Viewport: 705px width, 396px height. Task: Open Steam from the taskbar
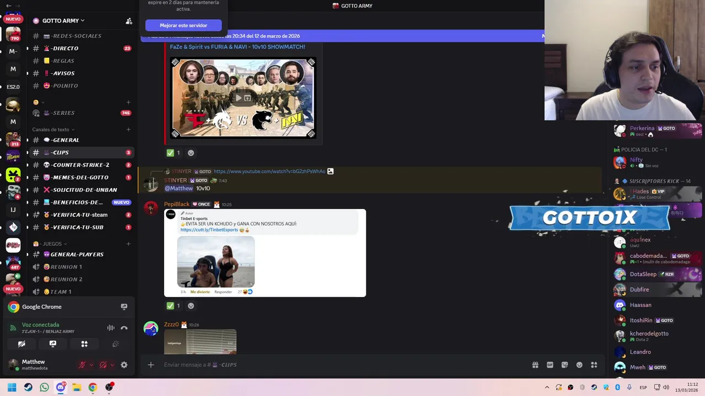coord(28,387)
